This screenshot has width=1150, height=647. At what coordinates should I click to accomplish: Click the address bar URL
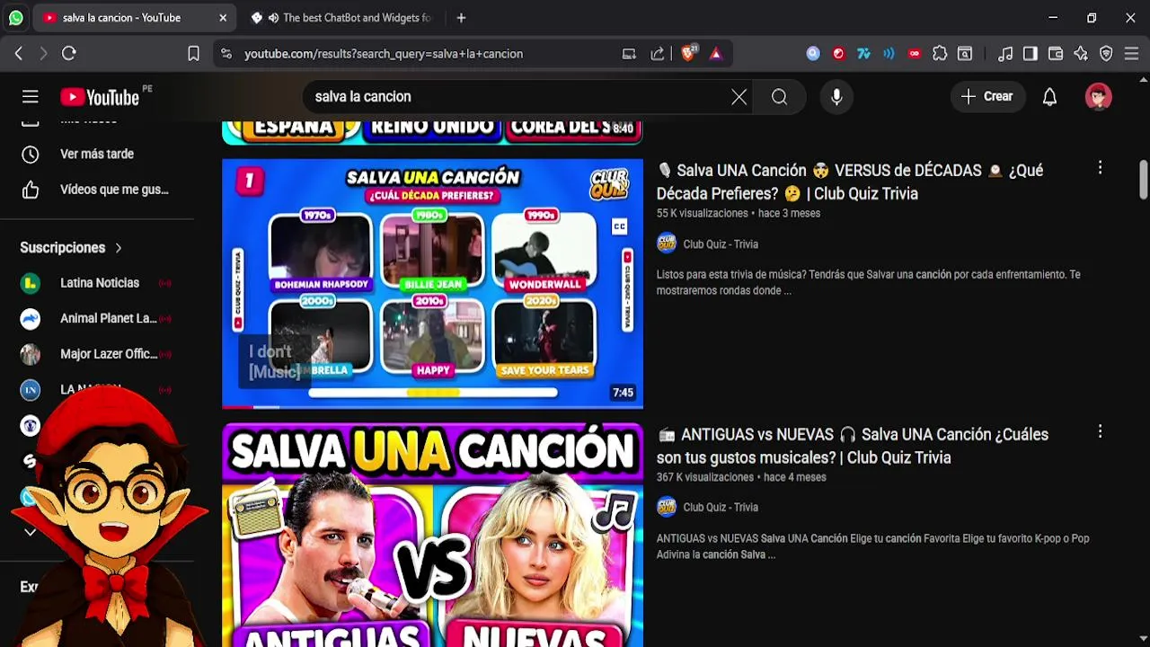(x=384, y=54)
